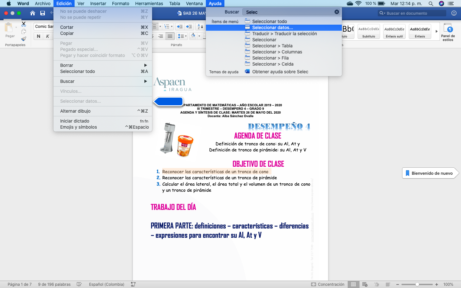This screenshot has width=461, height=288.
Task: Open Panel de estilos
Action: pyautogui.click(x=448, y=32)
